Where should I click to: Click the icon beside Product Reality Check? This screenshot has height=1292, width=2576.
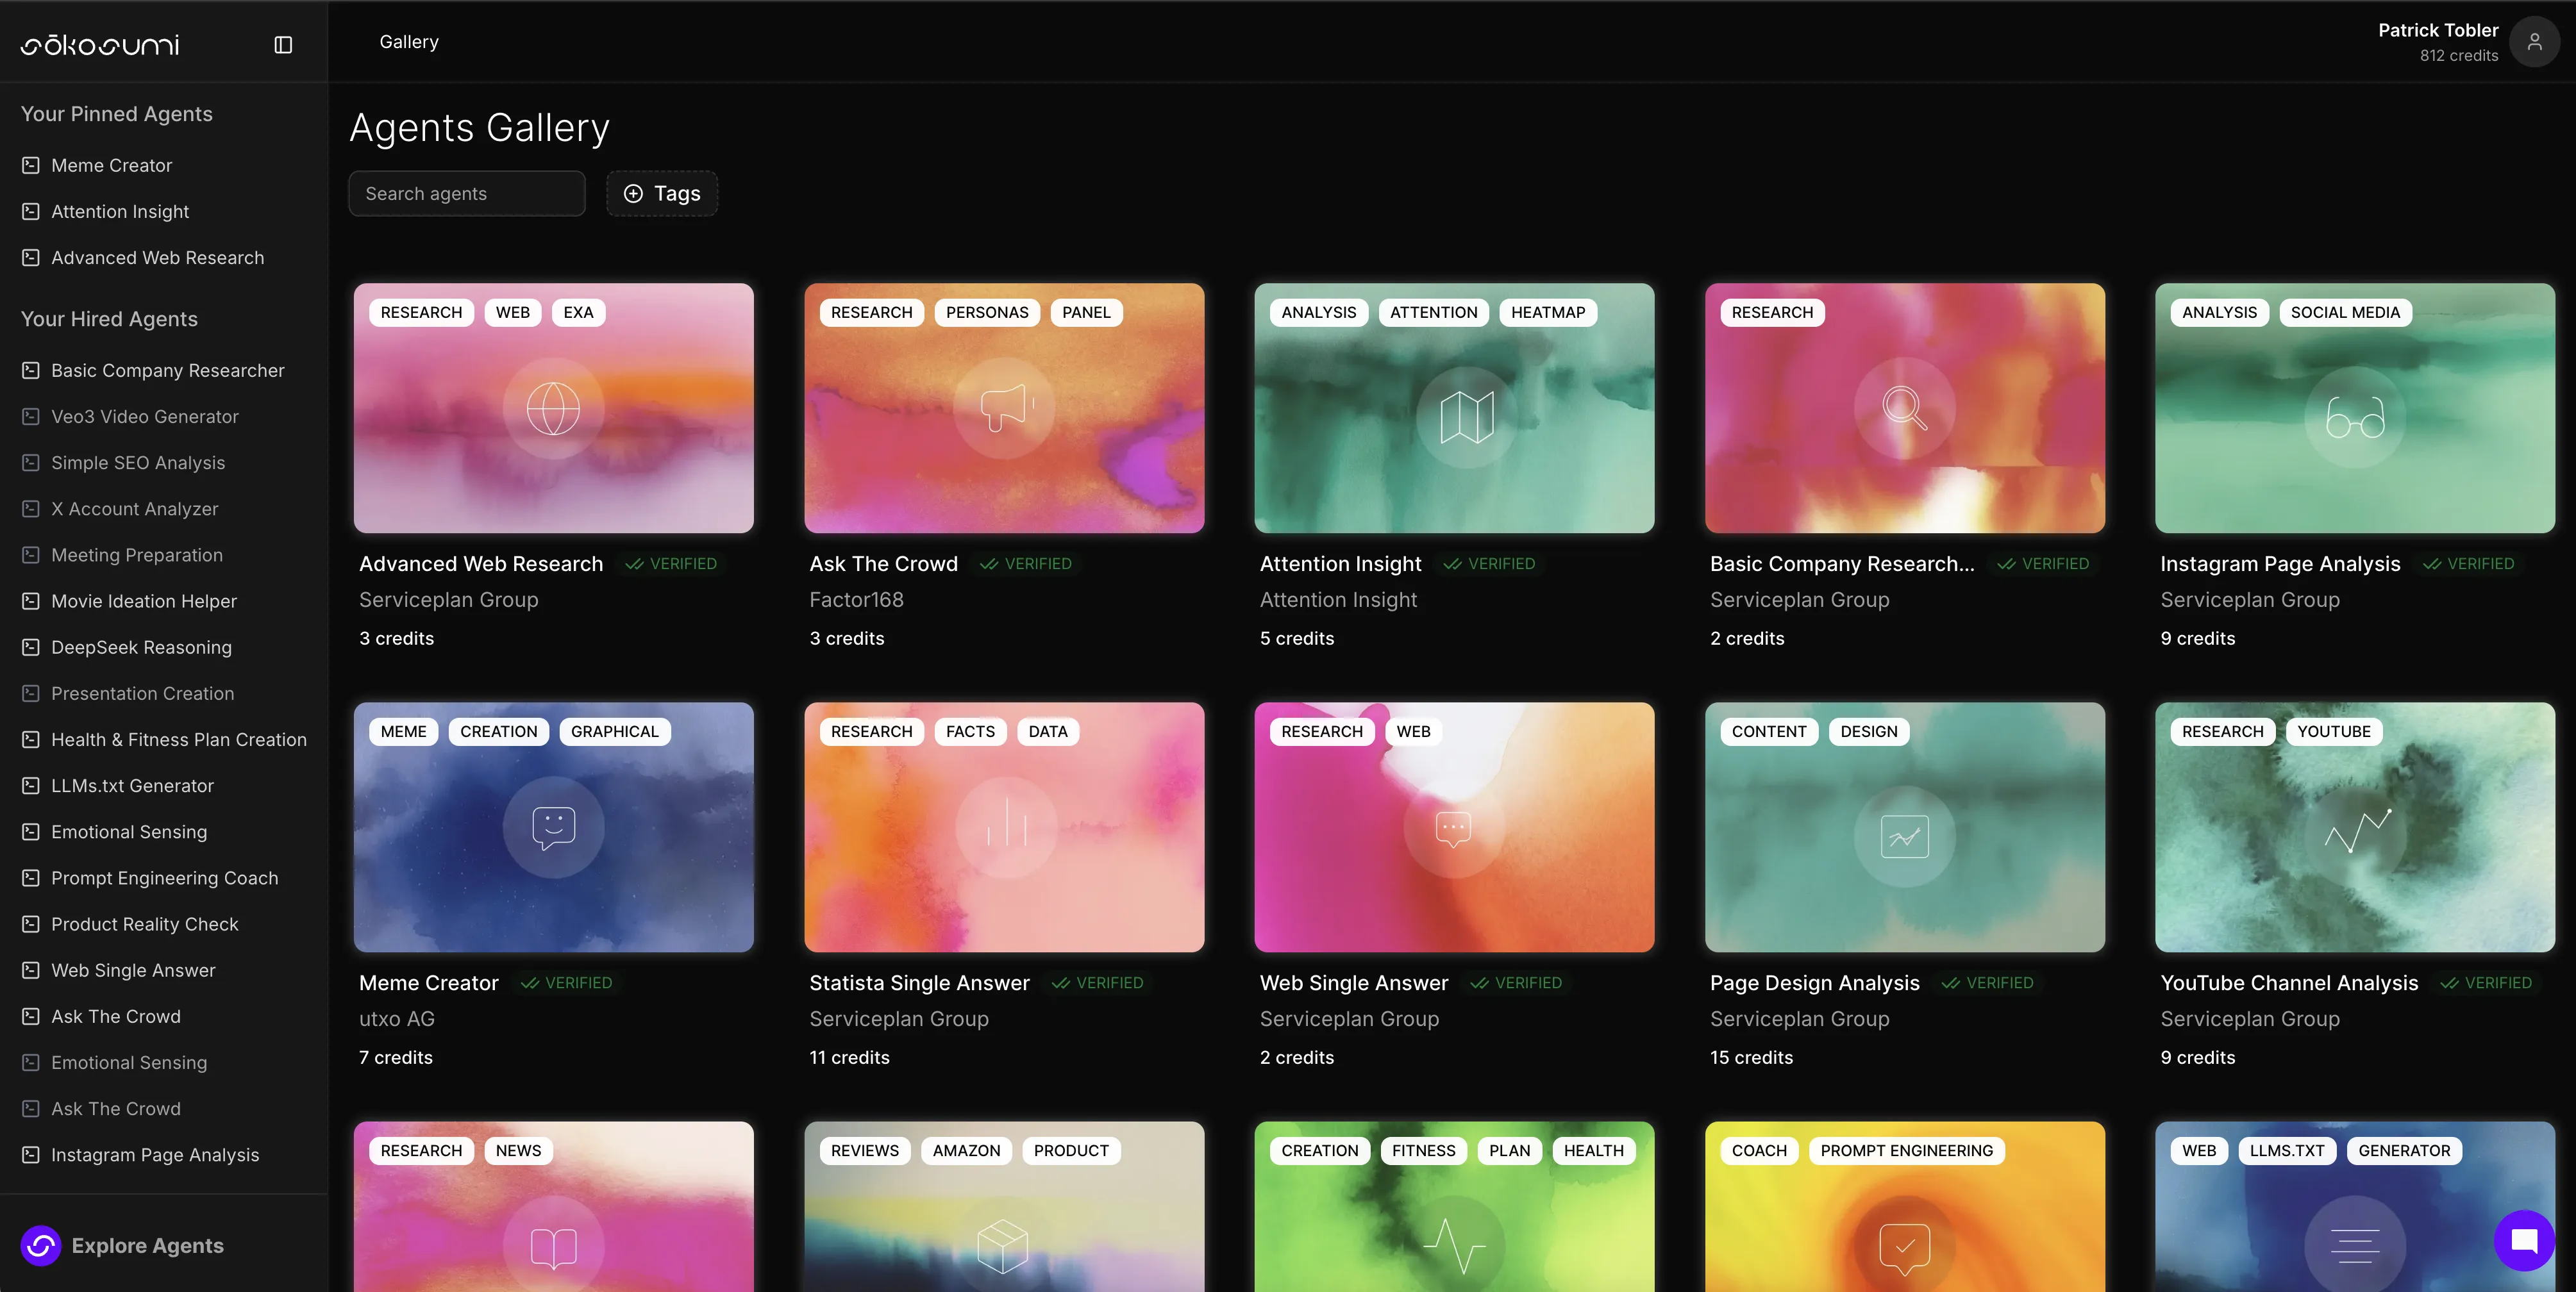(x=31, y=924)
